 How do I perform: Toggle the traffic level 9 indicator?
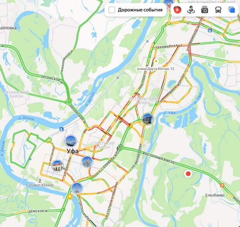[x=177, y=10]
